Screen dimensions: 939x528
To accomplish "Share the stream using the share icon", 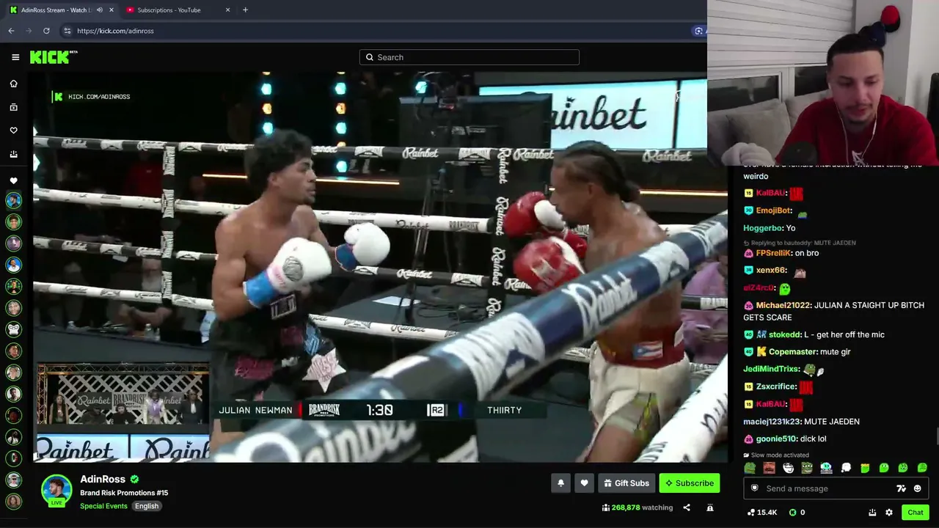I will point(687,507).
